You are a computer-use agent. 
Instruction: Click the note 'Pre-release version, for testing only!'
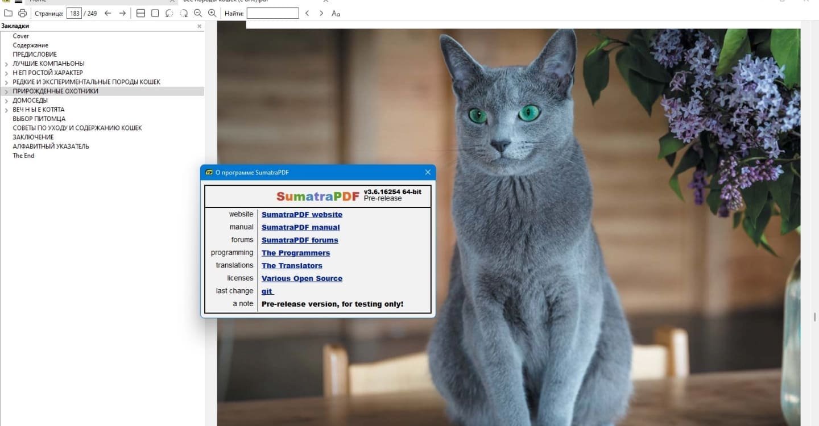pos(333,304)
